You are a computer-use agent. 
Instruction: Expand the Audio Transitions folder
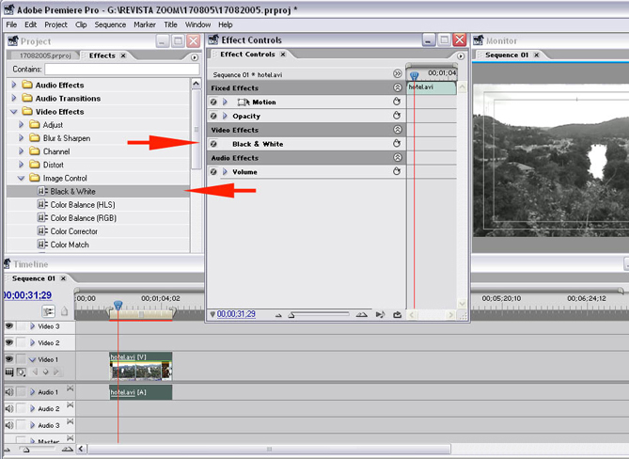coord(14,99)
